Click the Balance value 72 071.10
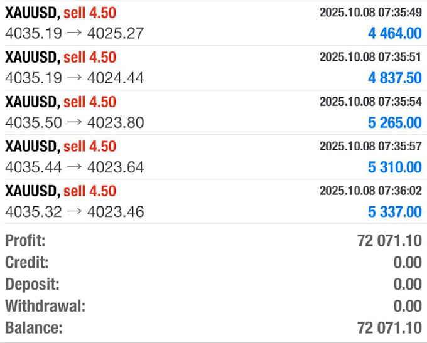Screen dimensions: 427x343 coord(389,327)
